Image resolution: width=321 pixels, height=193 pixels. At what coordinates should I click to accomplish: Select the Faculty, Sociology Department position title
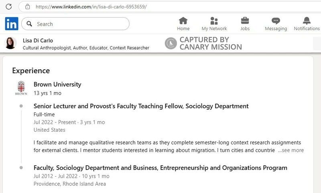coord(160,168)
